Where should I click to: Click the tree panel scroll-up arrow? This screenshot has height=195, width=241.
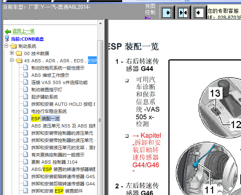tap(100, 23)
